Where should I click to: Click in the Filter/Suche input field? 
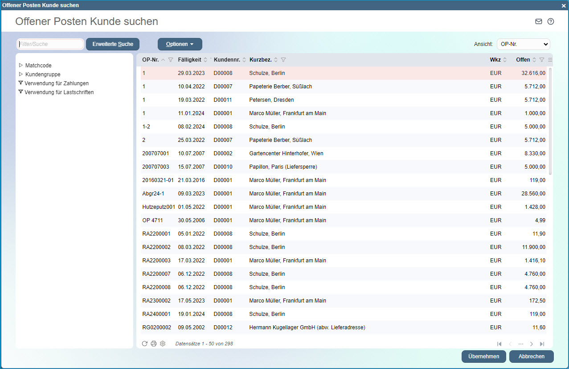click(50, 44)
